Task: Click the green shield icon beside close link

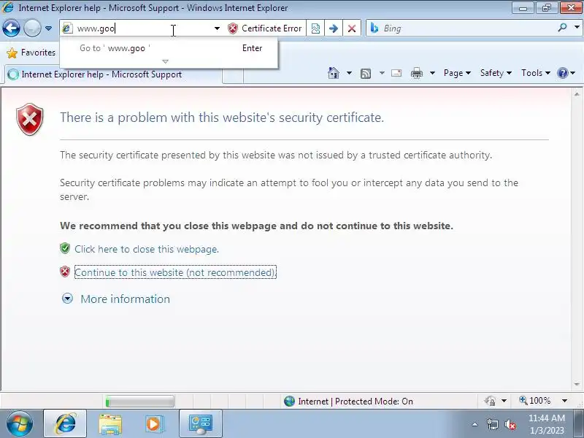Action: click(65, 248)
